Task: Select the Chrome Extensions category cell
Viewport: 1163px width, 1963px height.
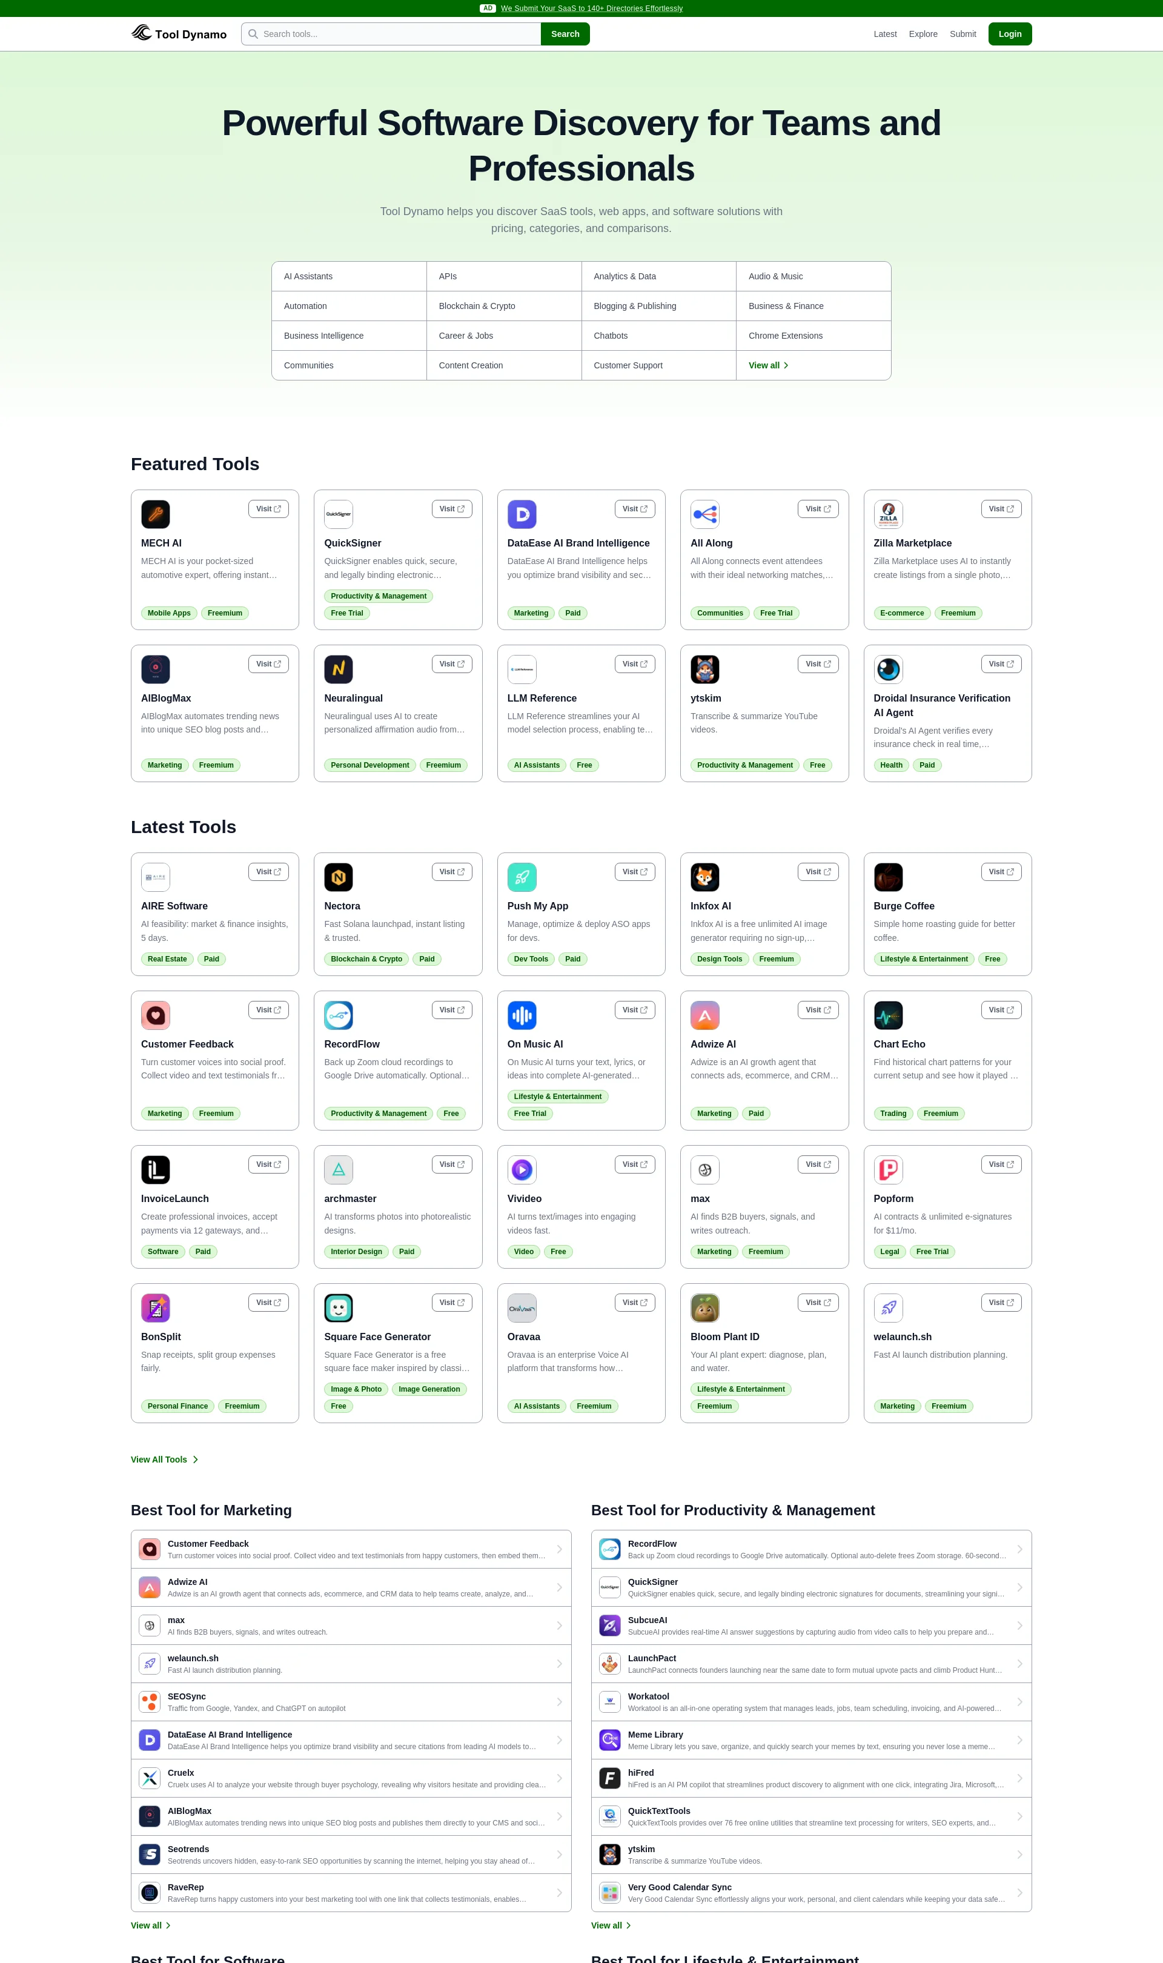Action: click(x=813, y=336)
